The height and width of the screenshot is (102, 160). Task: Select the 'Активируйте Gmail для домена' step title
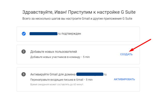pos(53,74)
